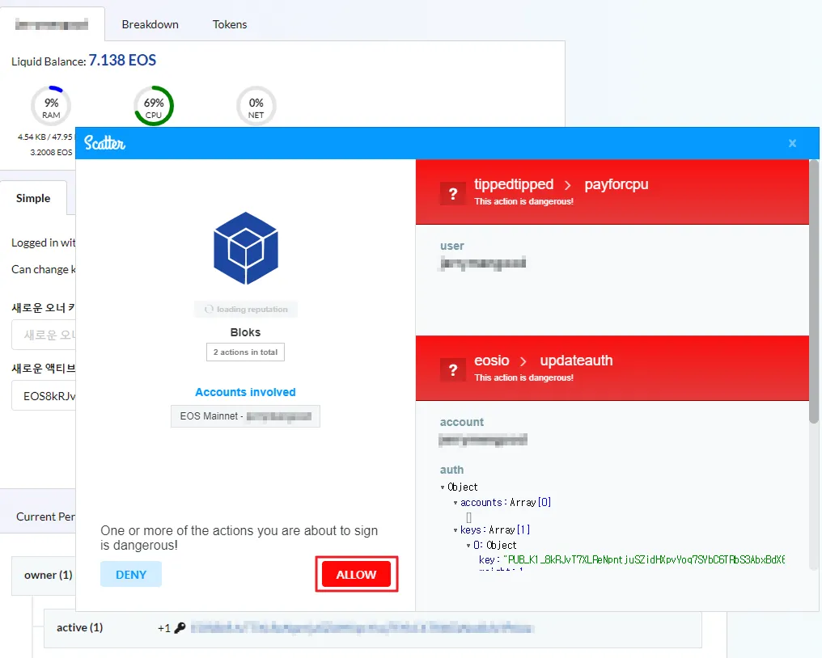Screen dimensions: 822x658
Task: Click the new owner key input field
Action: [x=44, y=335]
